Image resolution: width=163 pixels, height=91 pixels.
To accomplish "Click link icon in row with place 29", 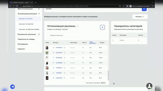I will (x=53, y=78).
